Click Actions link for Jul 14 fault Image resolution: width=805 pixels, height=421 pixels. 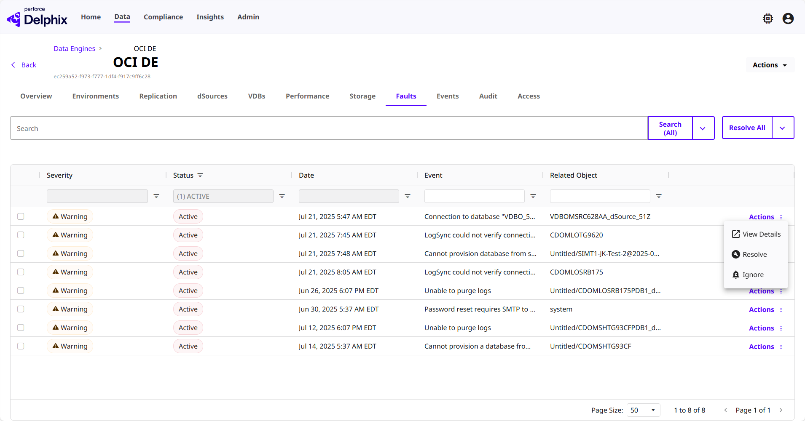pos(761,347)
